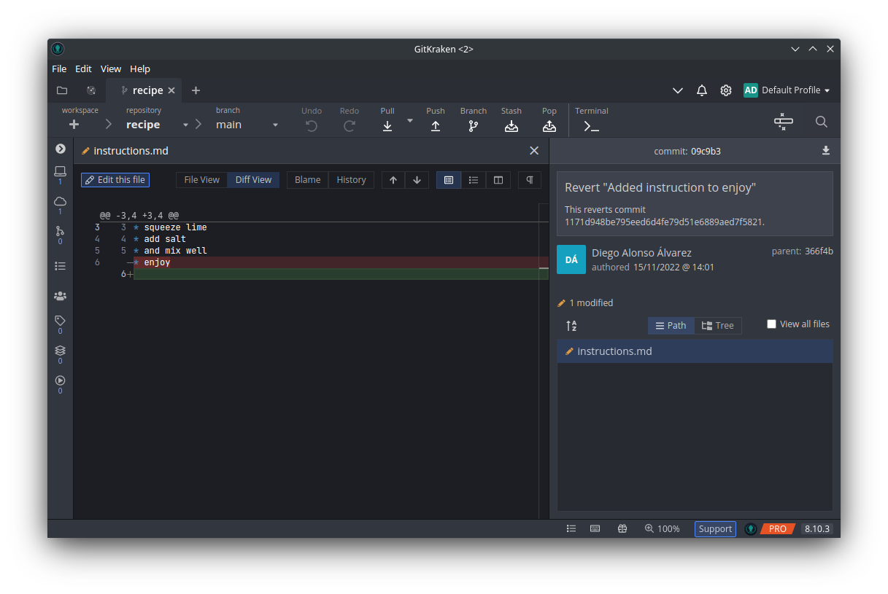Open Pull options dropdown arrow
The height and width of the screenshot is (594, 888).
coord(410,120)
